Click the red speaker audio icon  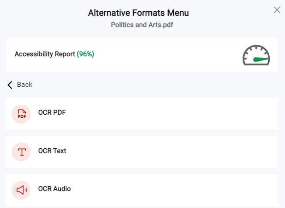21,190
